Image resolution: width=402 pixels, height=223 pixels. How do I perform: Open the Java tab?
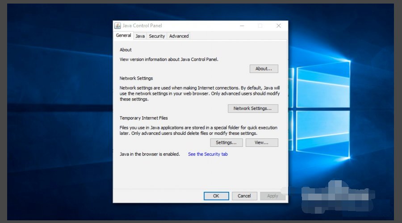[140, 36]
